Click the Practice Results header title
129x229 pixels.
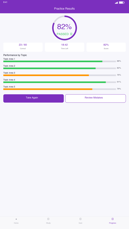coord(64,9)
